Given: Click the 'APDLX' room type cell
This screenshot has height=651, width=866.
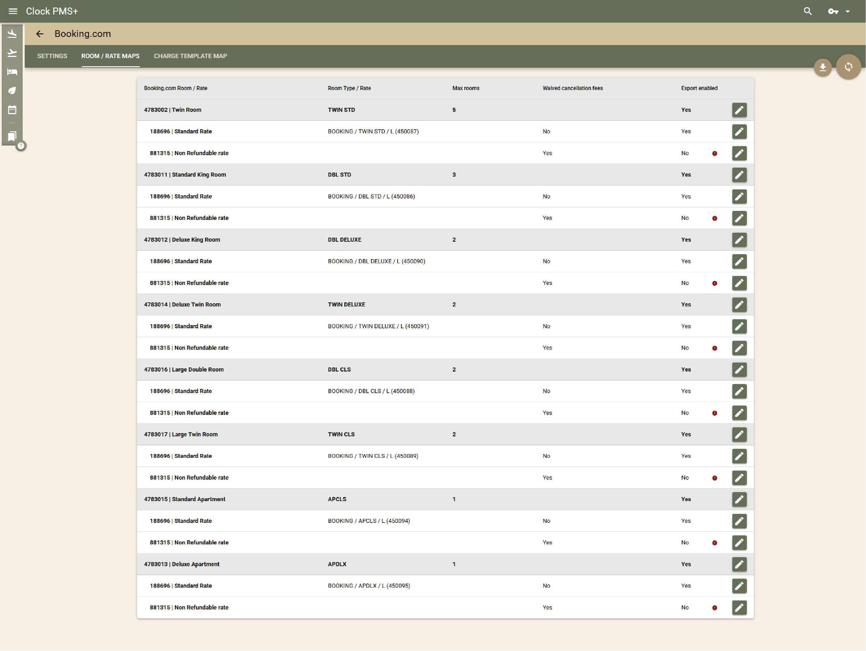Looking at the screenshot, I should tap(337, 564).
